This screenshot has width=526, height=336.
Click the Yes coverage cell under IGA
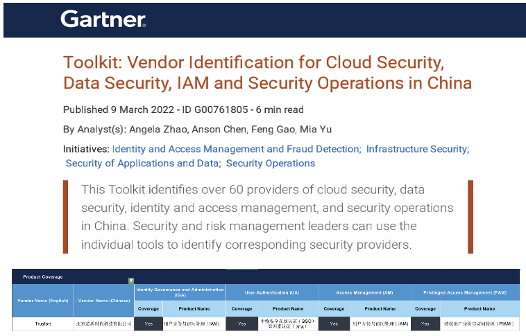tap(149, 324)
